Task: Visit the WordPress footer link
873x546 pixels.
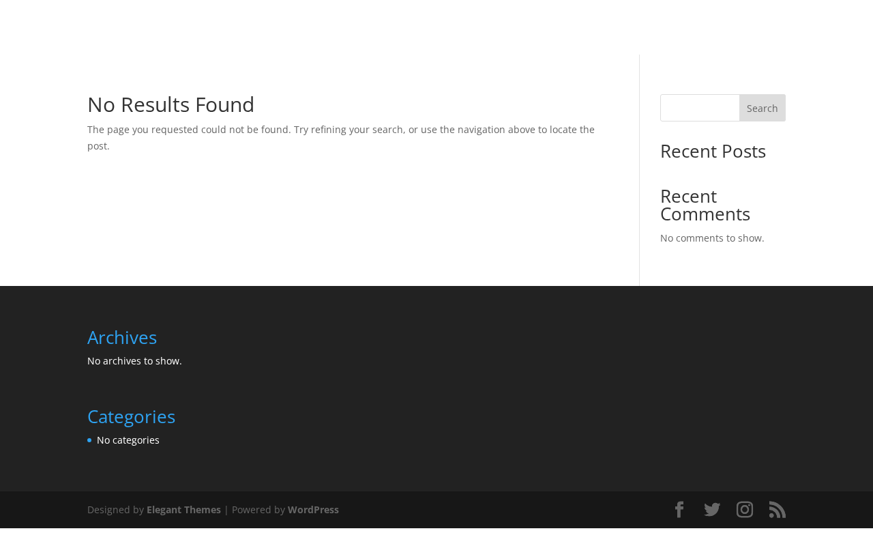Action: pos(313,510)
